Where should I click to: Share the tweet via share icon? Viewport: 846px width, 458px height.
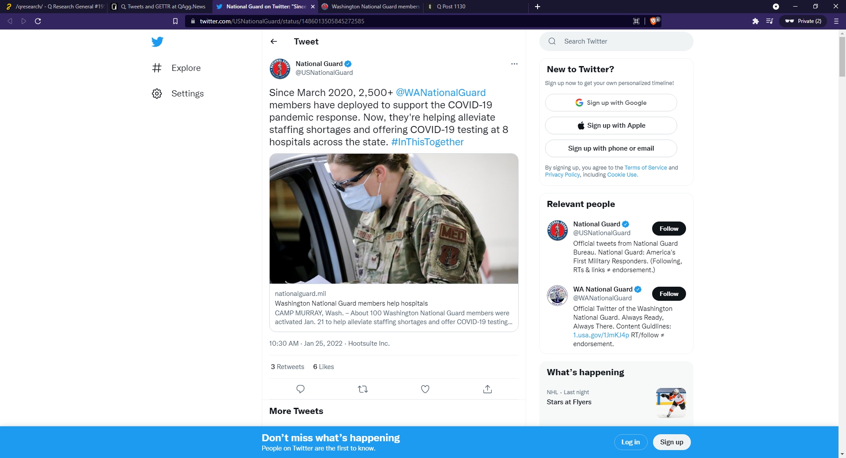pyautogui.click(x=487, y=389)
